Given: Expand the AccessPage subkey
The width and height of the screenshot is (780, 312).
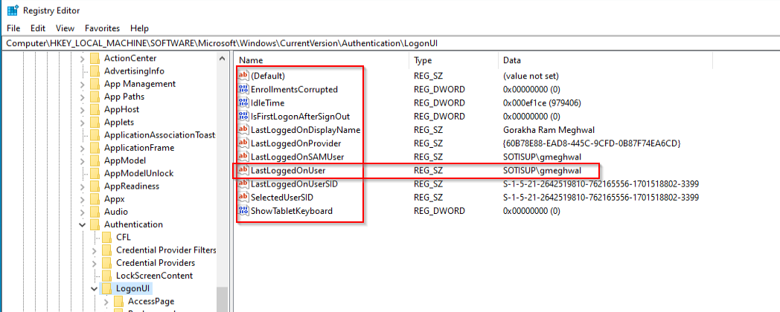Looking at the screenshot, I should point(106,301).
